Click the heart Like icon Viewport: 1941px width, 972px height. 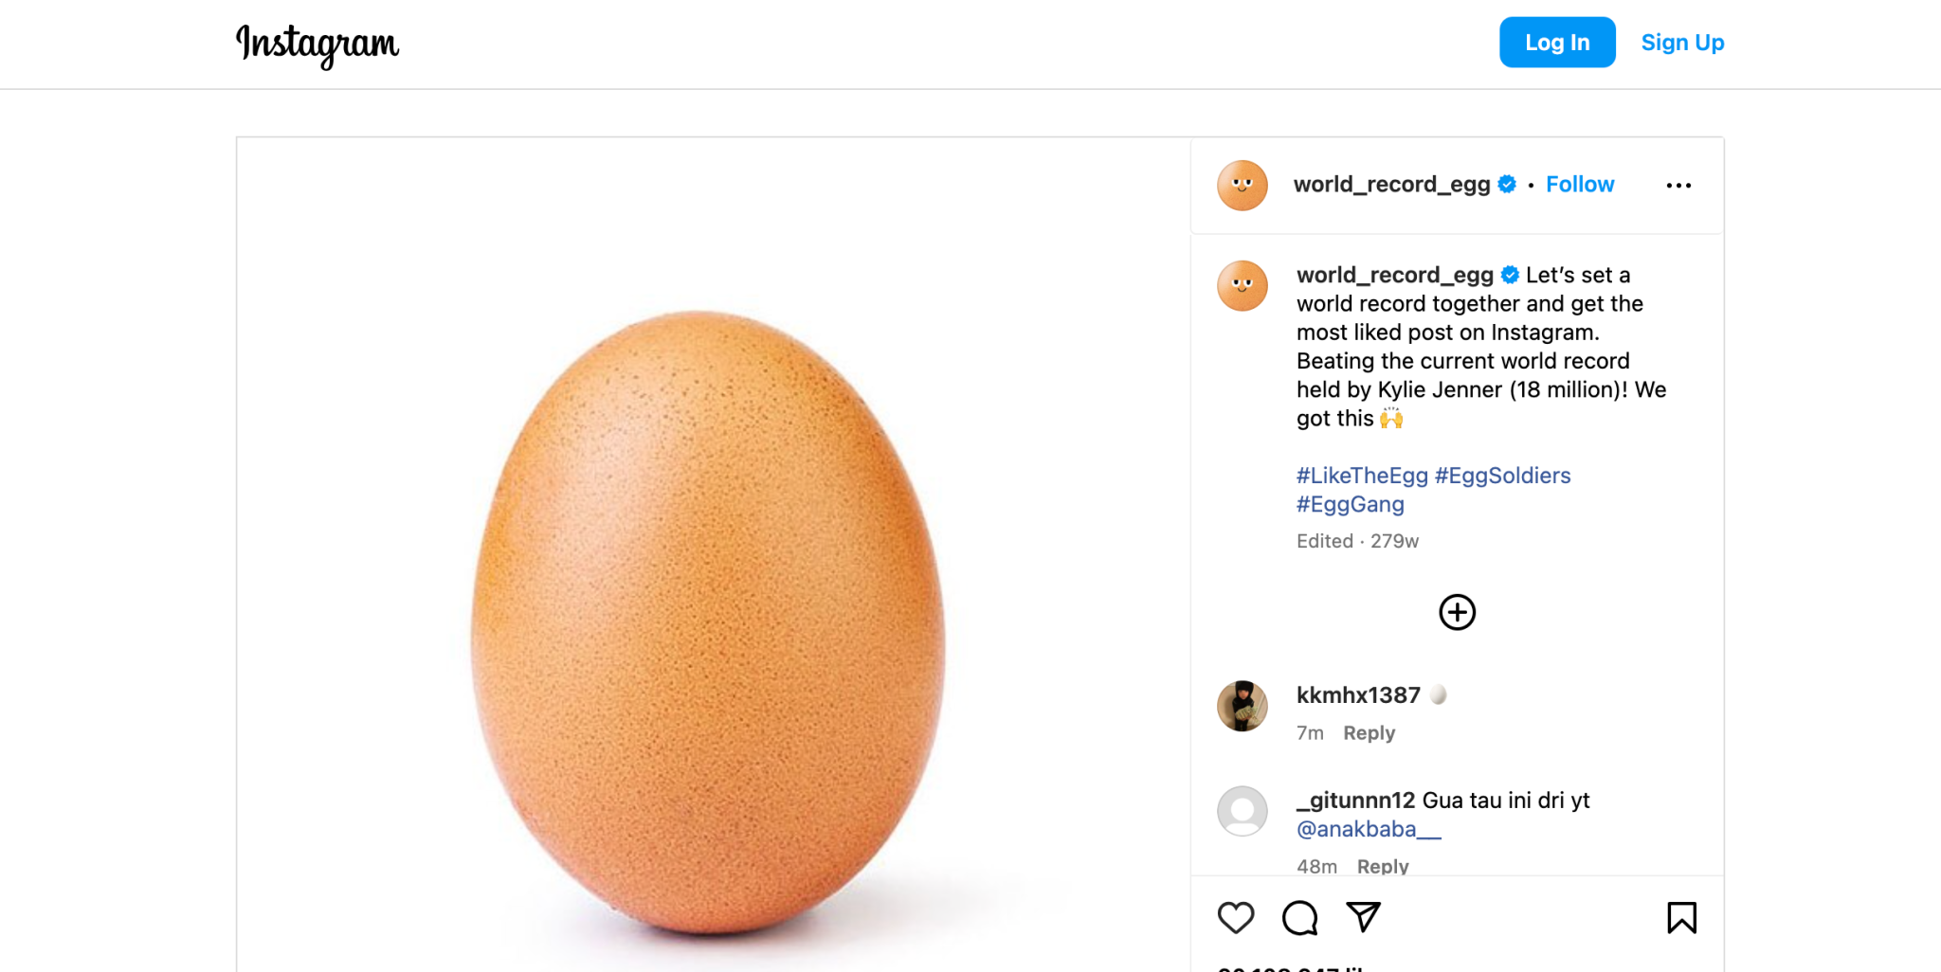(x=1236, y=917)
